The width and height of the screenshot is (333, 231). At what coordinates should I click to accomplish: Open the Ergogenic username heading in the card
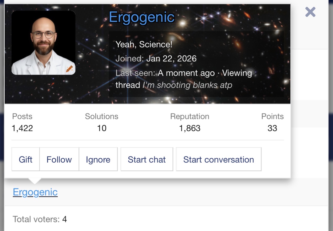[x=141, y=18]
